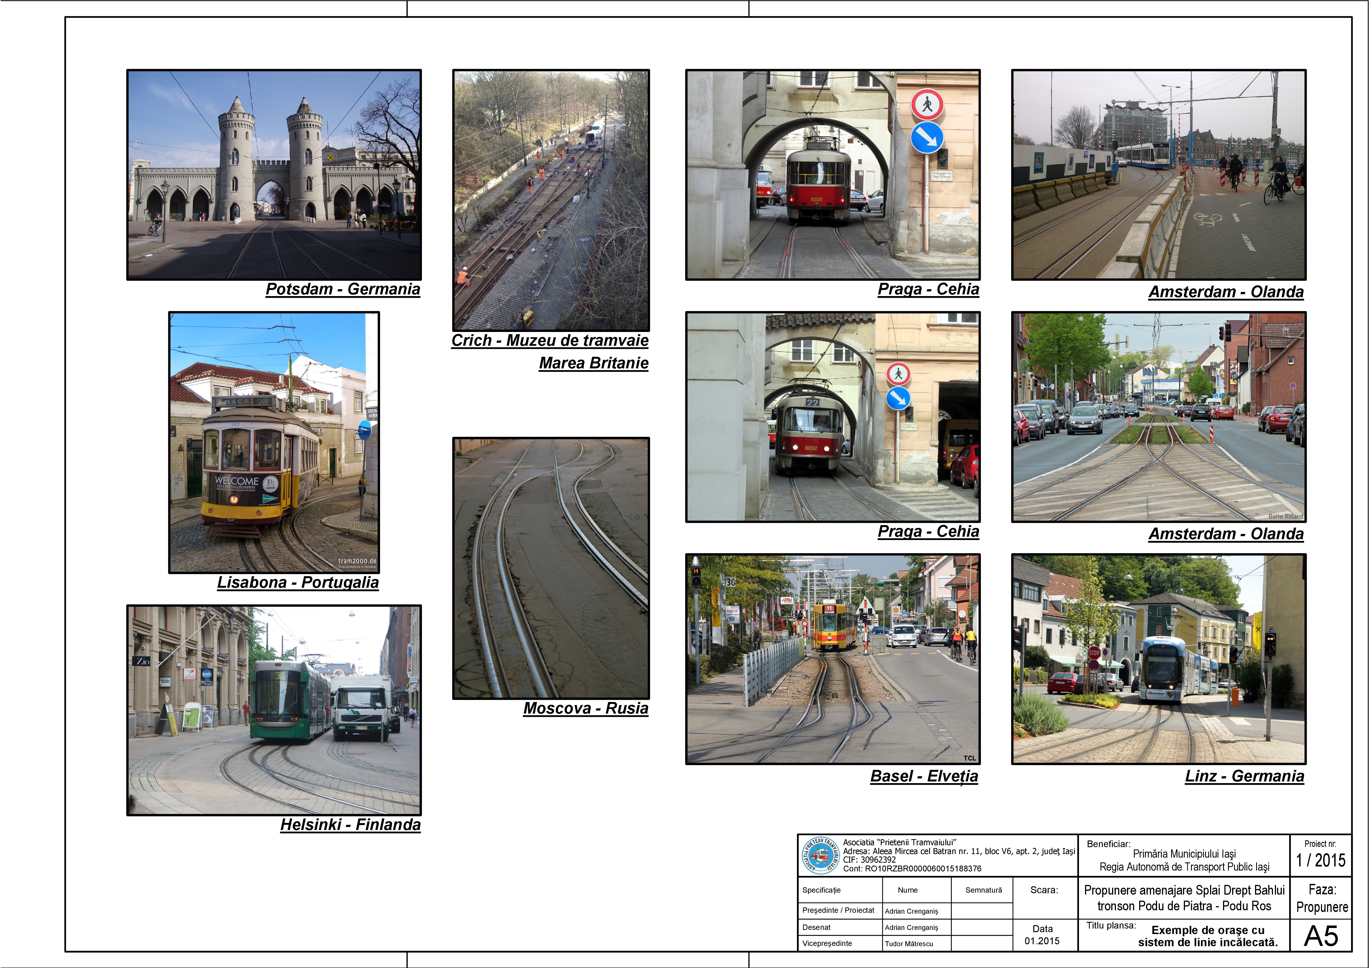Click the 'Faza:' label

[1322, 890]
